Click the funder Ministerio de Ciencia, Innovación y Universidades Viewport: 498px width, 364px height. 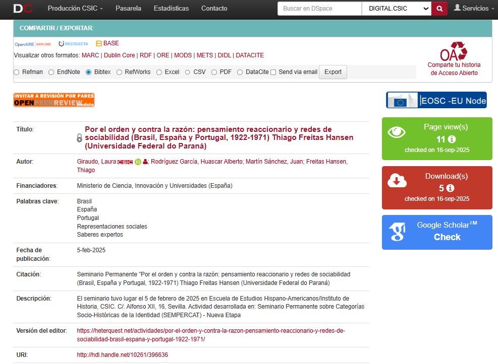[154, 186]
